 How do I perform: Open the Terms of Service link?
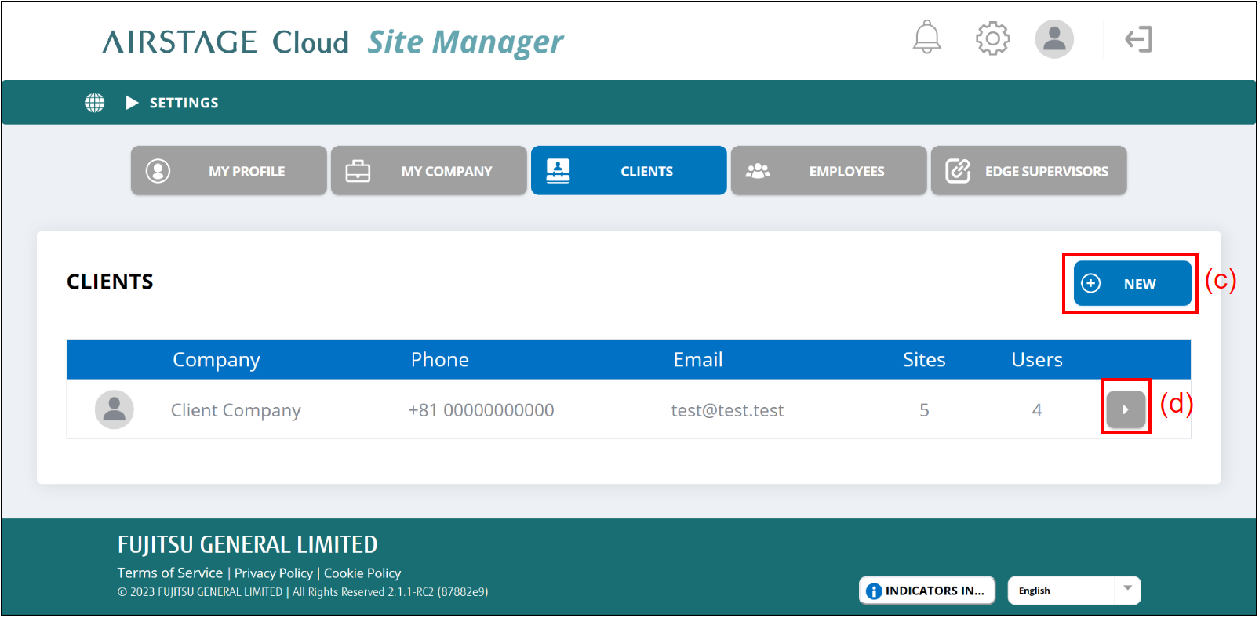coord(170,573)
